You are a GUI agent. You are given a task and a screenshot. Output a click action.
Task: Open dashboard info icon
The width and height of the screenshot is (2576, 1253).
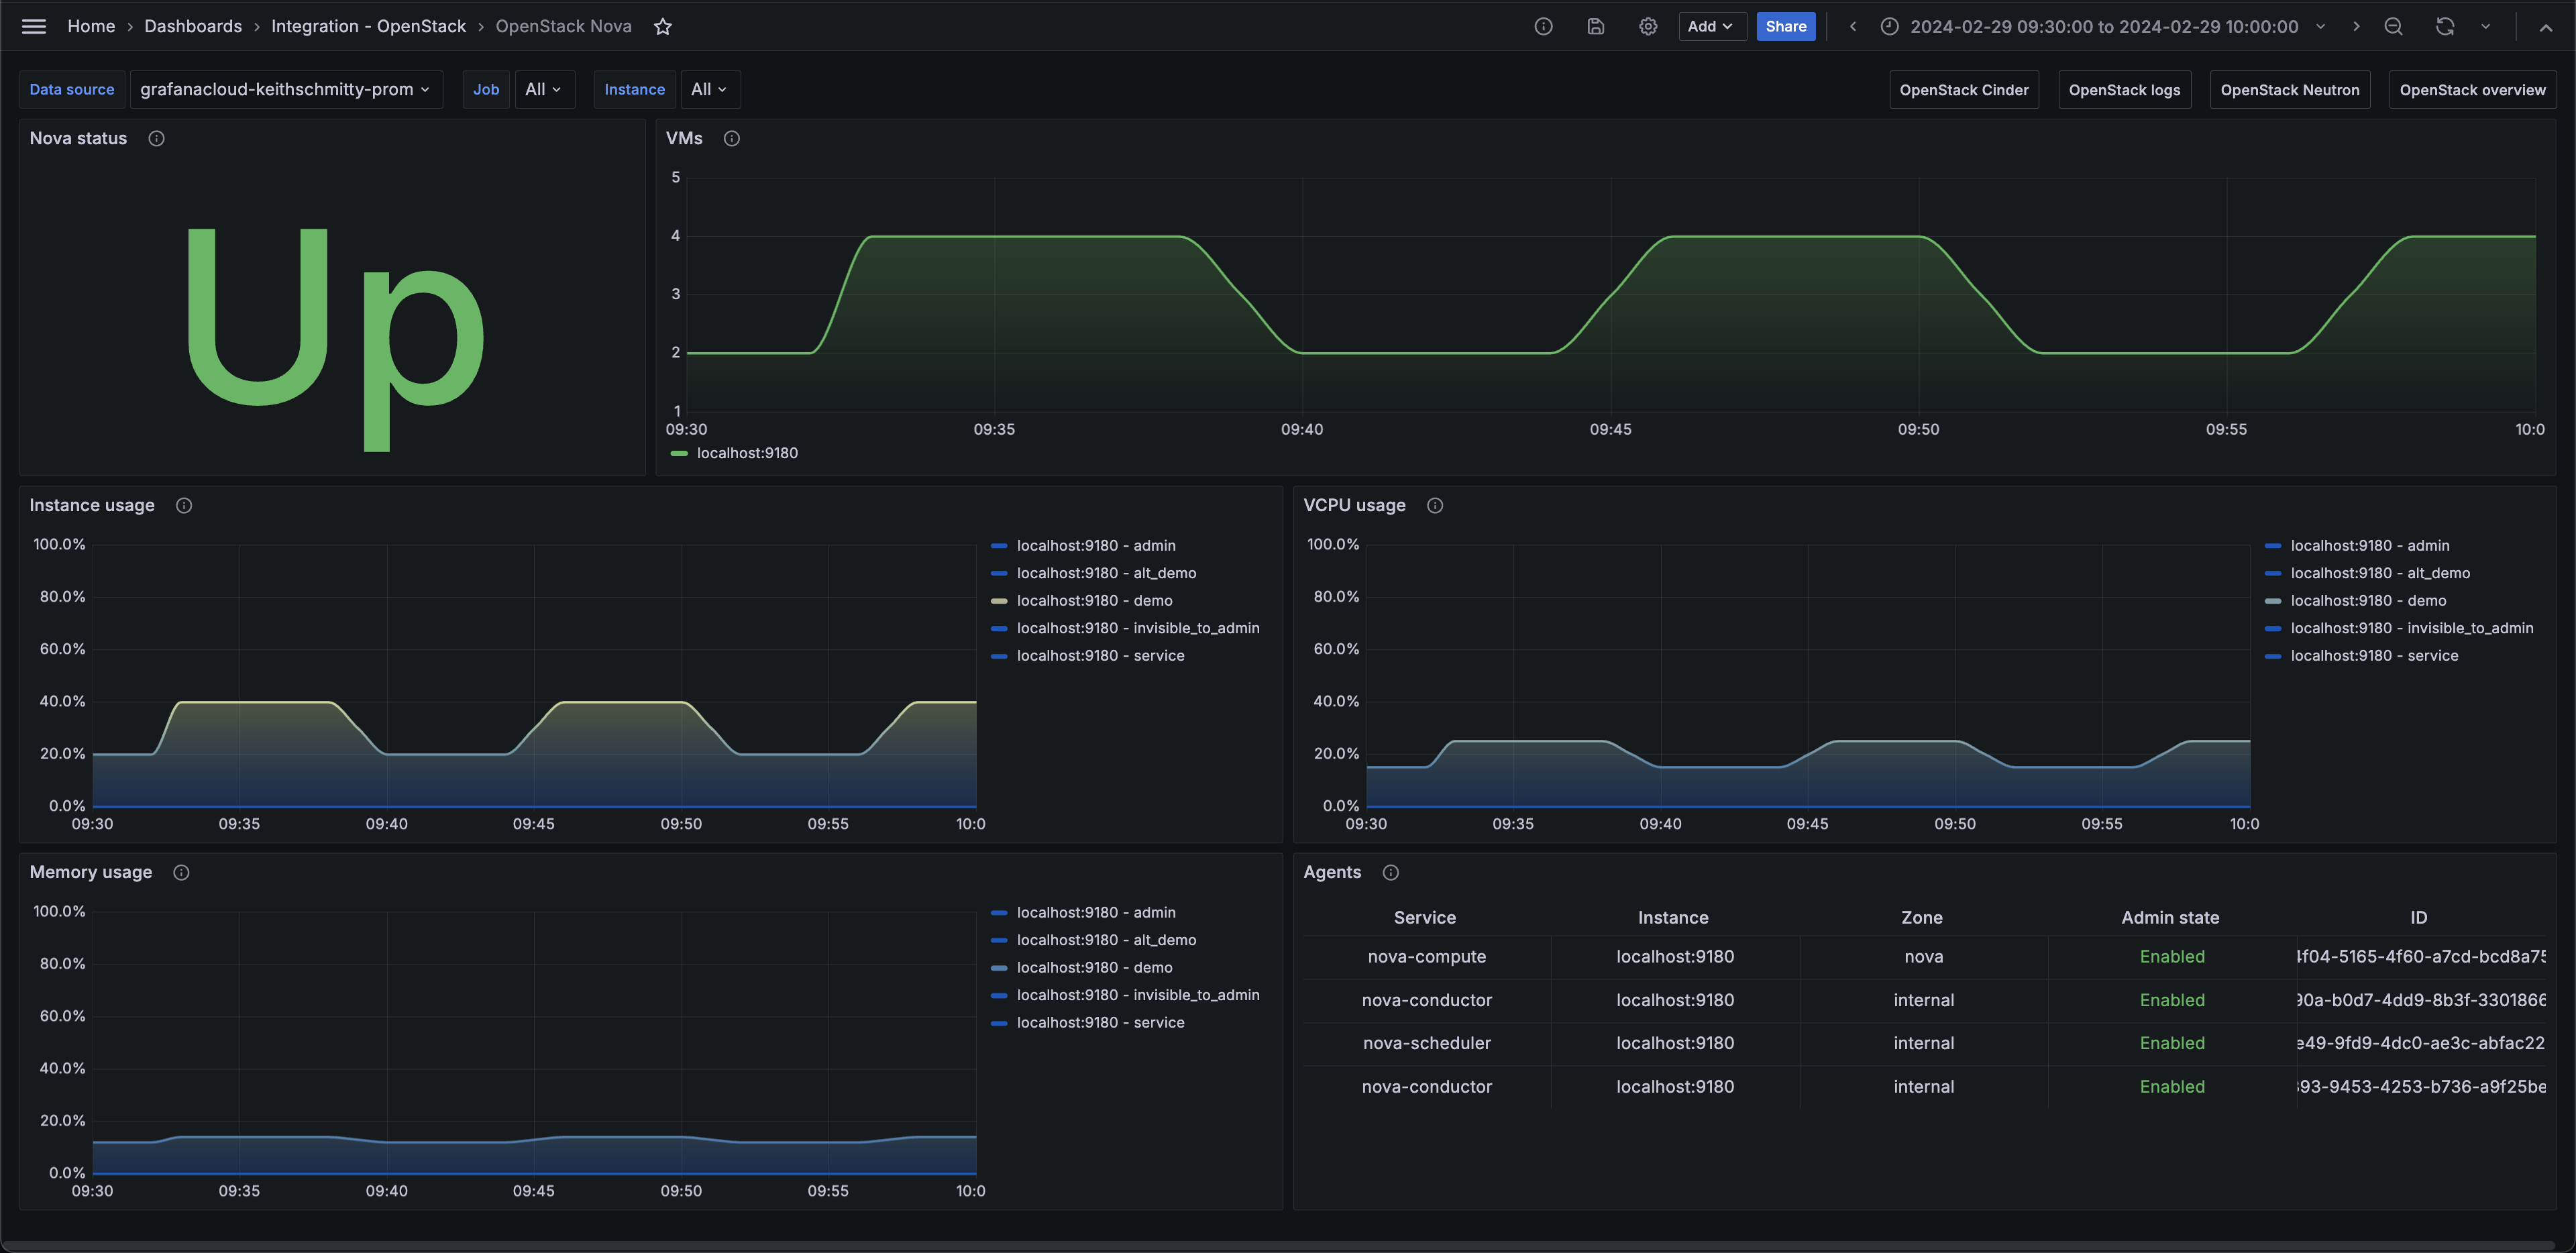1543,26
